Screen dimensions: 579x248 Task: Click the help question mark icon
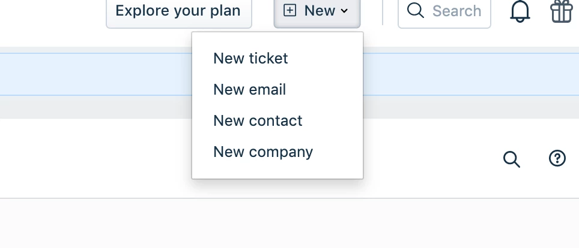pyautogui.click(x=557, y=159)
